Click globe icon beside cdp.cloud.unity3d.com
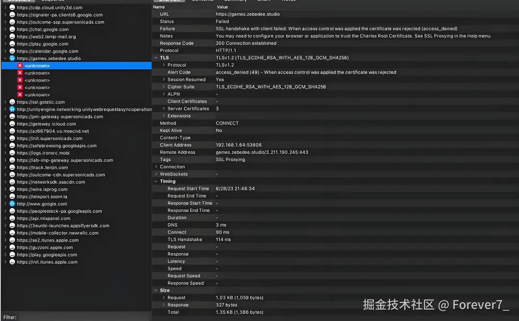519x321 pixels. pos(12,7)
